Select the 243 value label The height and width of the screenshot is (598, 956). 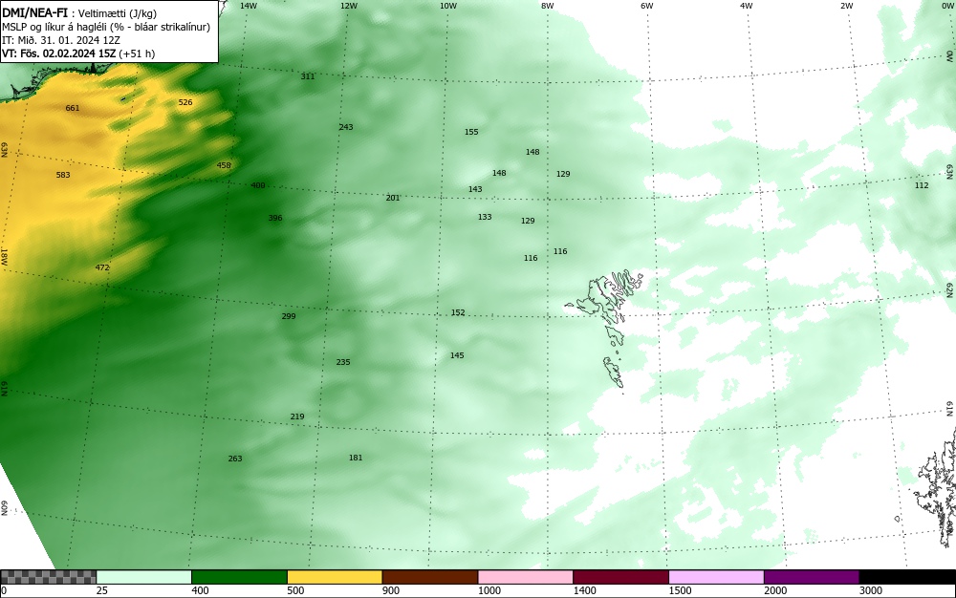[346, 127]
